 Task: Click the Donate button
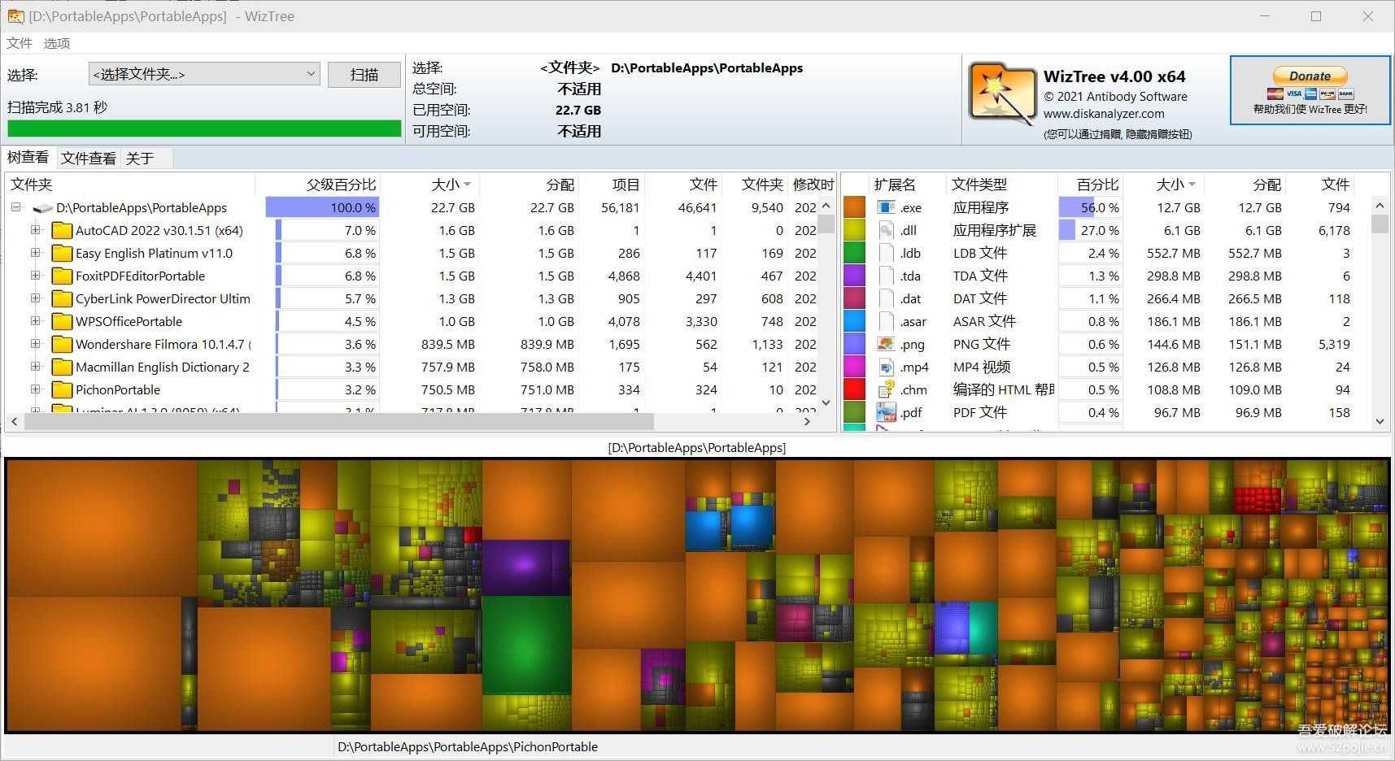coord(1309,76)
